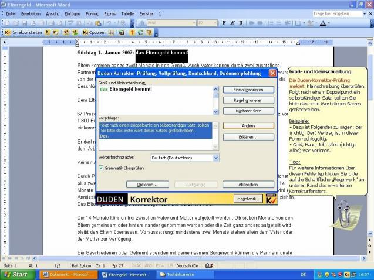The image size is (374, 280).
Task: Uncheck the Grammatik überprüfen checkbox
Action: [101, 168]
